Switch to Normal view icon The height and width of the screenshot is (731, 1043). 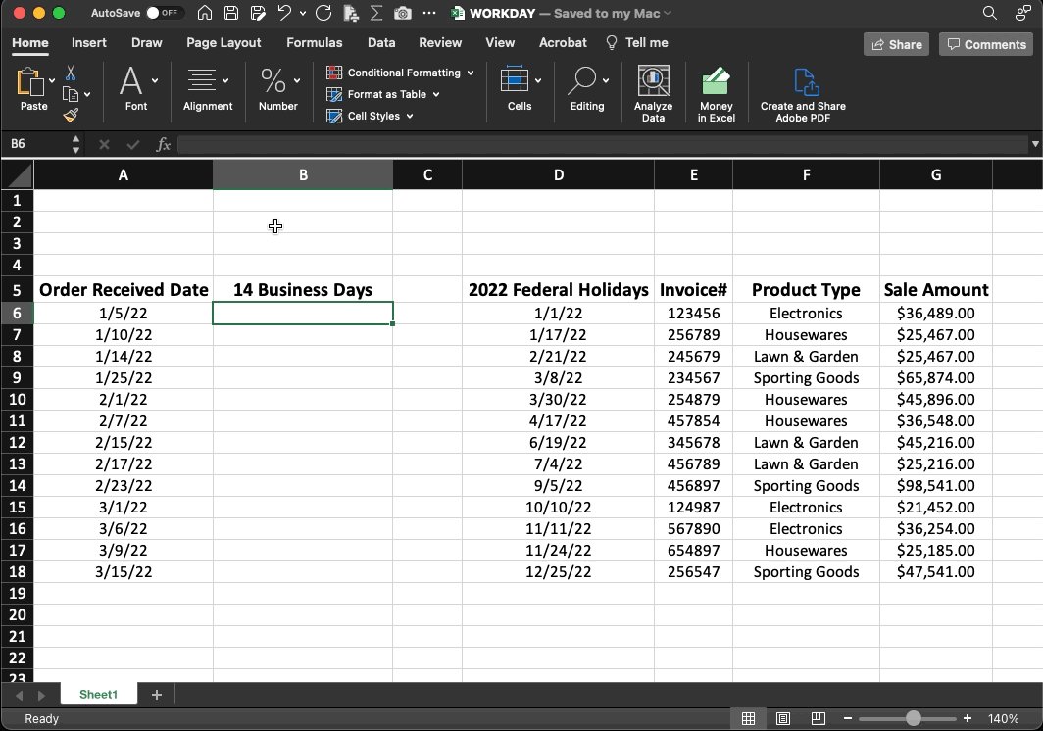pos(748,718)
